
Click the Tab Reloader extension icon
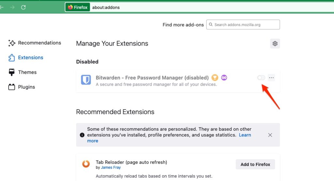(86, 164)
